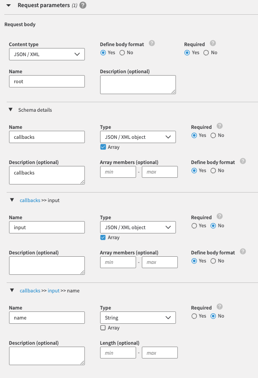Follow callbacks link in callbacks >> input breadcrumb

tap(30, 200)
